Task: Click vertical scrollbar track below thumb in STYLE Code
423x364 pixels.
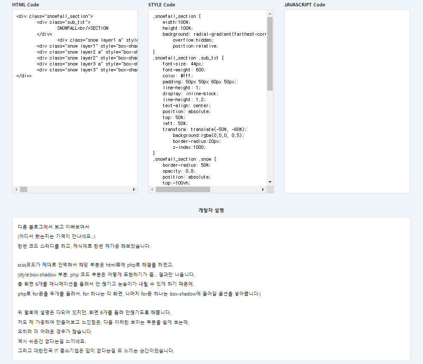Action: pos(270,136)
